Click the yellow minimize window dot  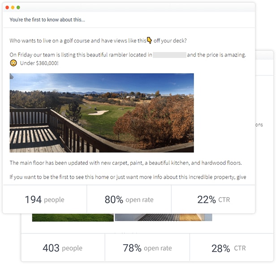pos(13,8)
